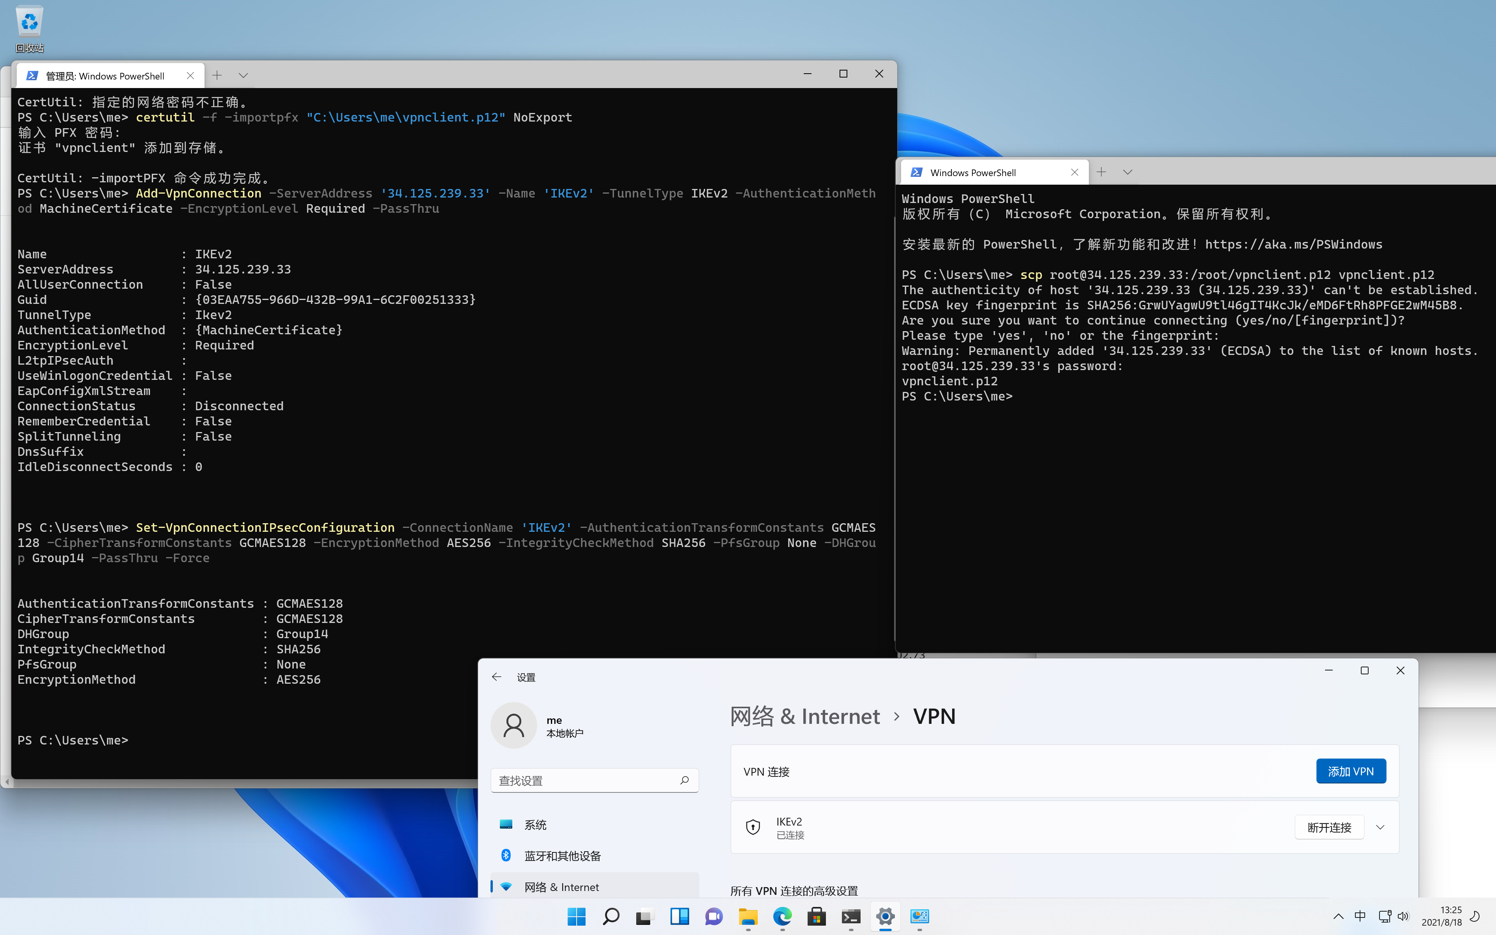Click the 蓝牙和其他设备 Bluetooth icon in sidebar
Image resolution: width=1496 pixels, height=935 pixels.
506,855
